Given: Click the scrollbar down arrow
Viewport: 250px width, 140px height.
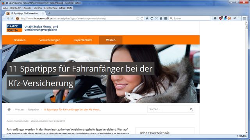Looking at the screenshot, I should coord(246,133).
